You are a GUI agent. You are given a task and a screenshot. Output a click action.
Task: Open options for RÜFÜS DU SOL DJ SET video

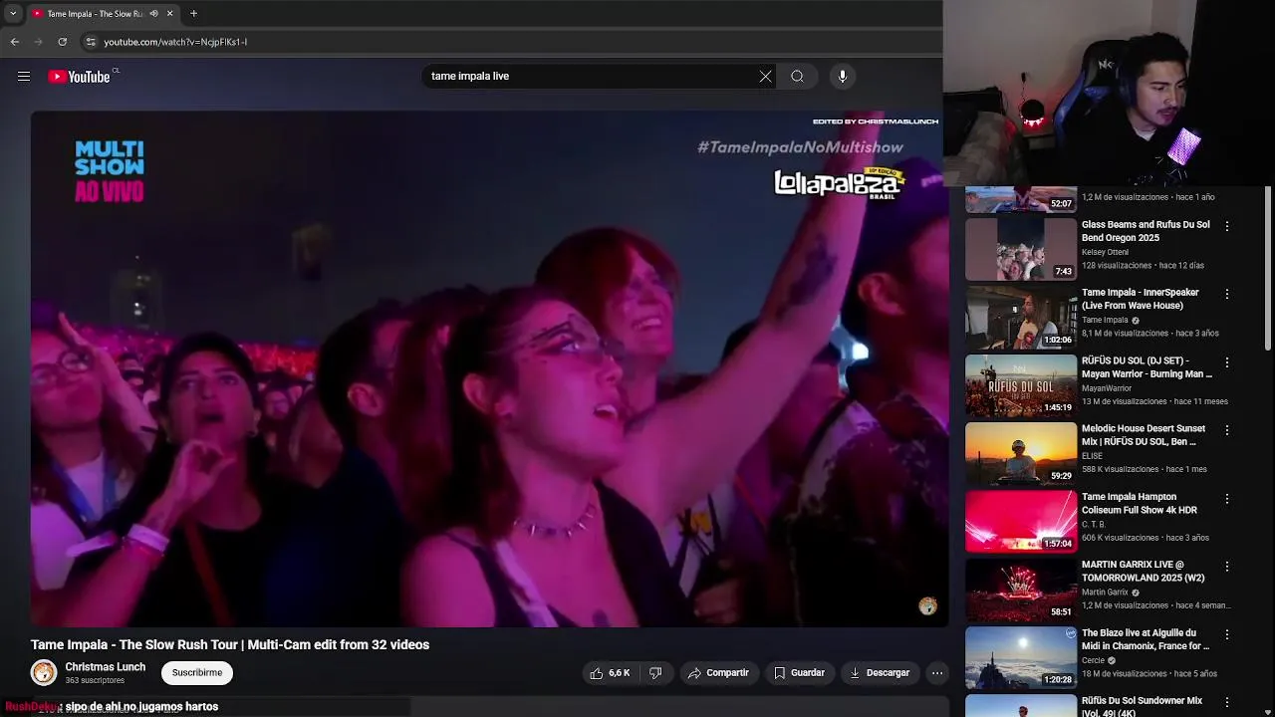tap(1227, 362)
